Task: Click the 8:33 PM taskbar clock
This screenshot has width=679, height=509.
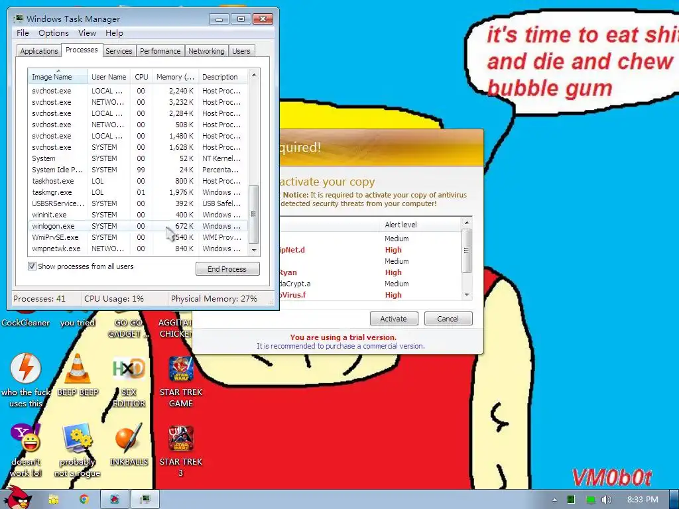Action: tap(643, 500)
